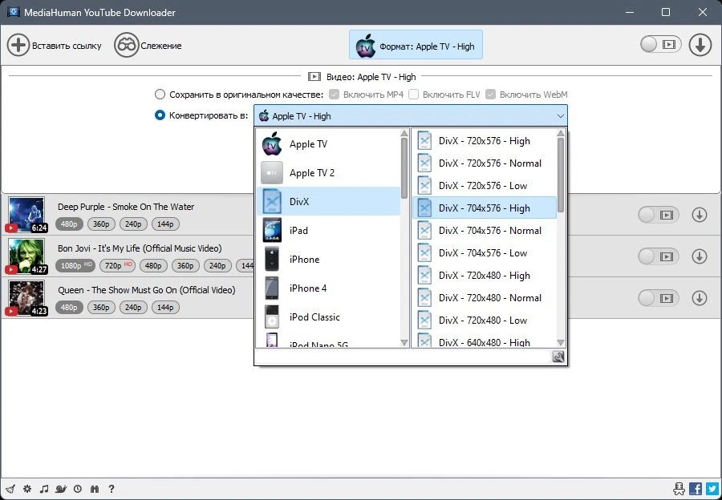Choose Apple TV in format list
722x500 pixels.
click(329, 144)
